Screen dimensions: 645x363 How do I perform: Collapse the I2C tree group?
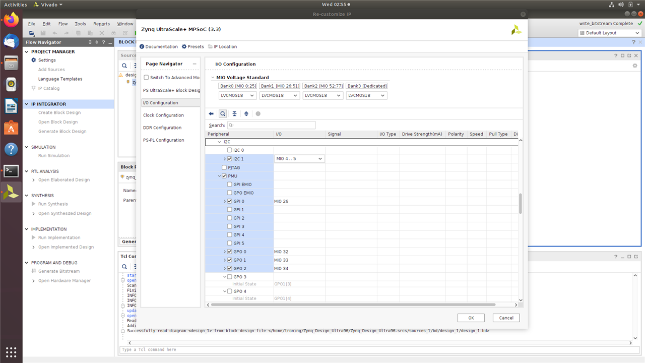click(x=219, y=142)
